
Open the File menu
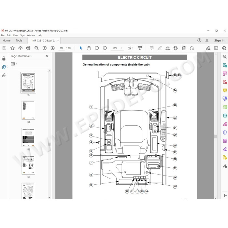click(3, 35)
